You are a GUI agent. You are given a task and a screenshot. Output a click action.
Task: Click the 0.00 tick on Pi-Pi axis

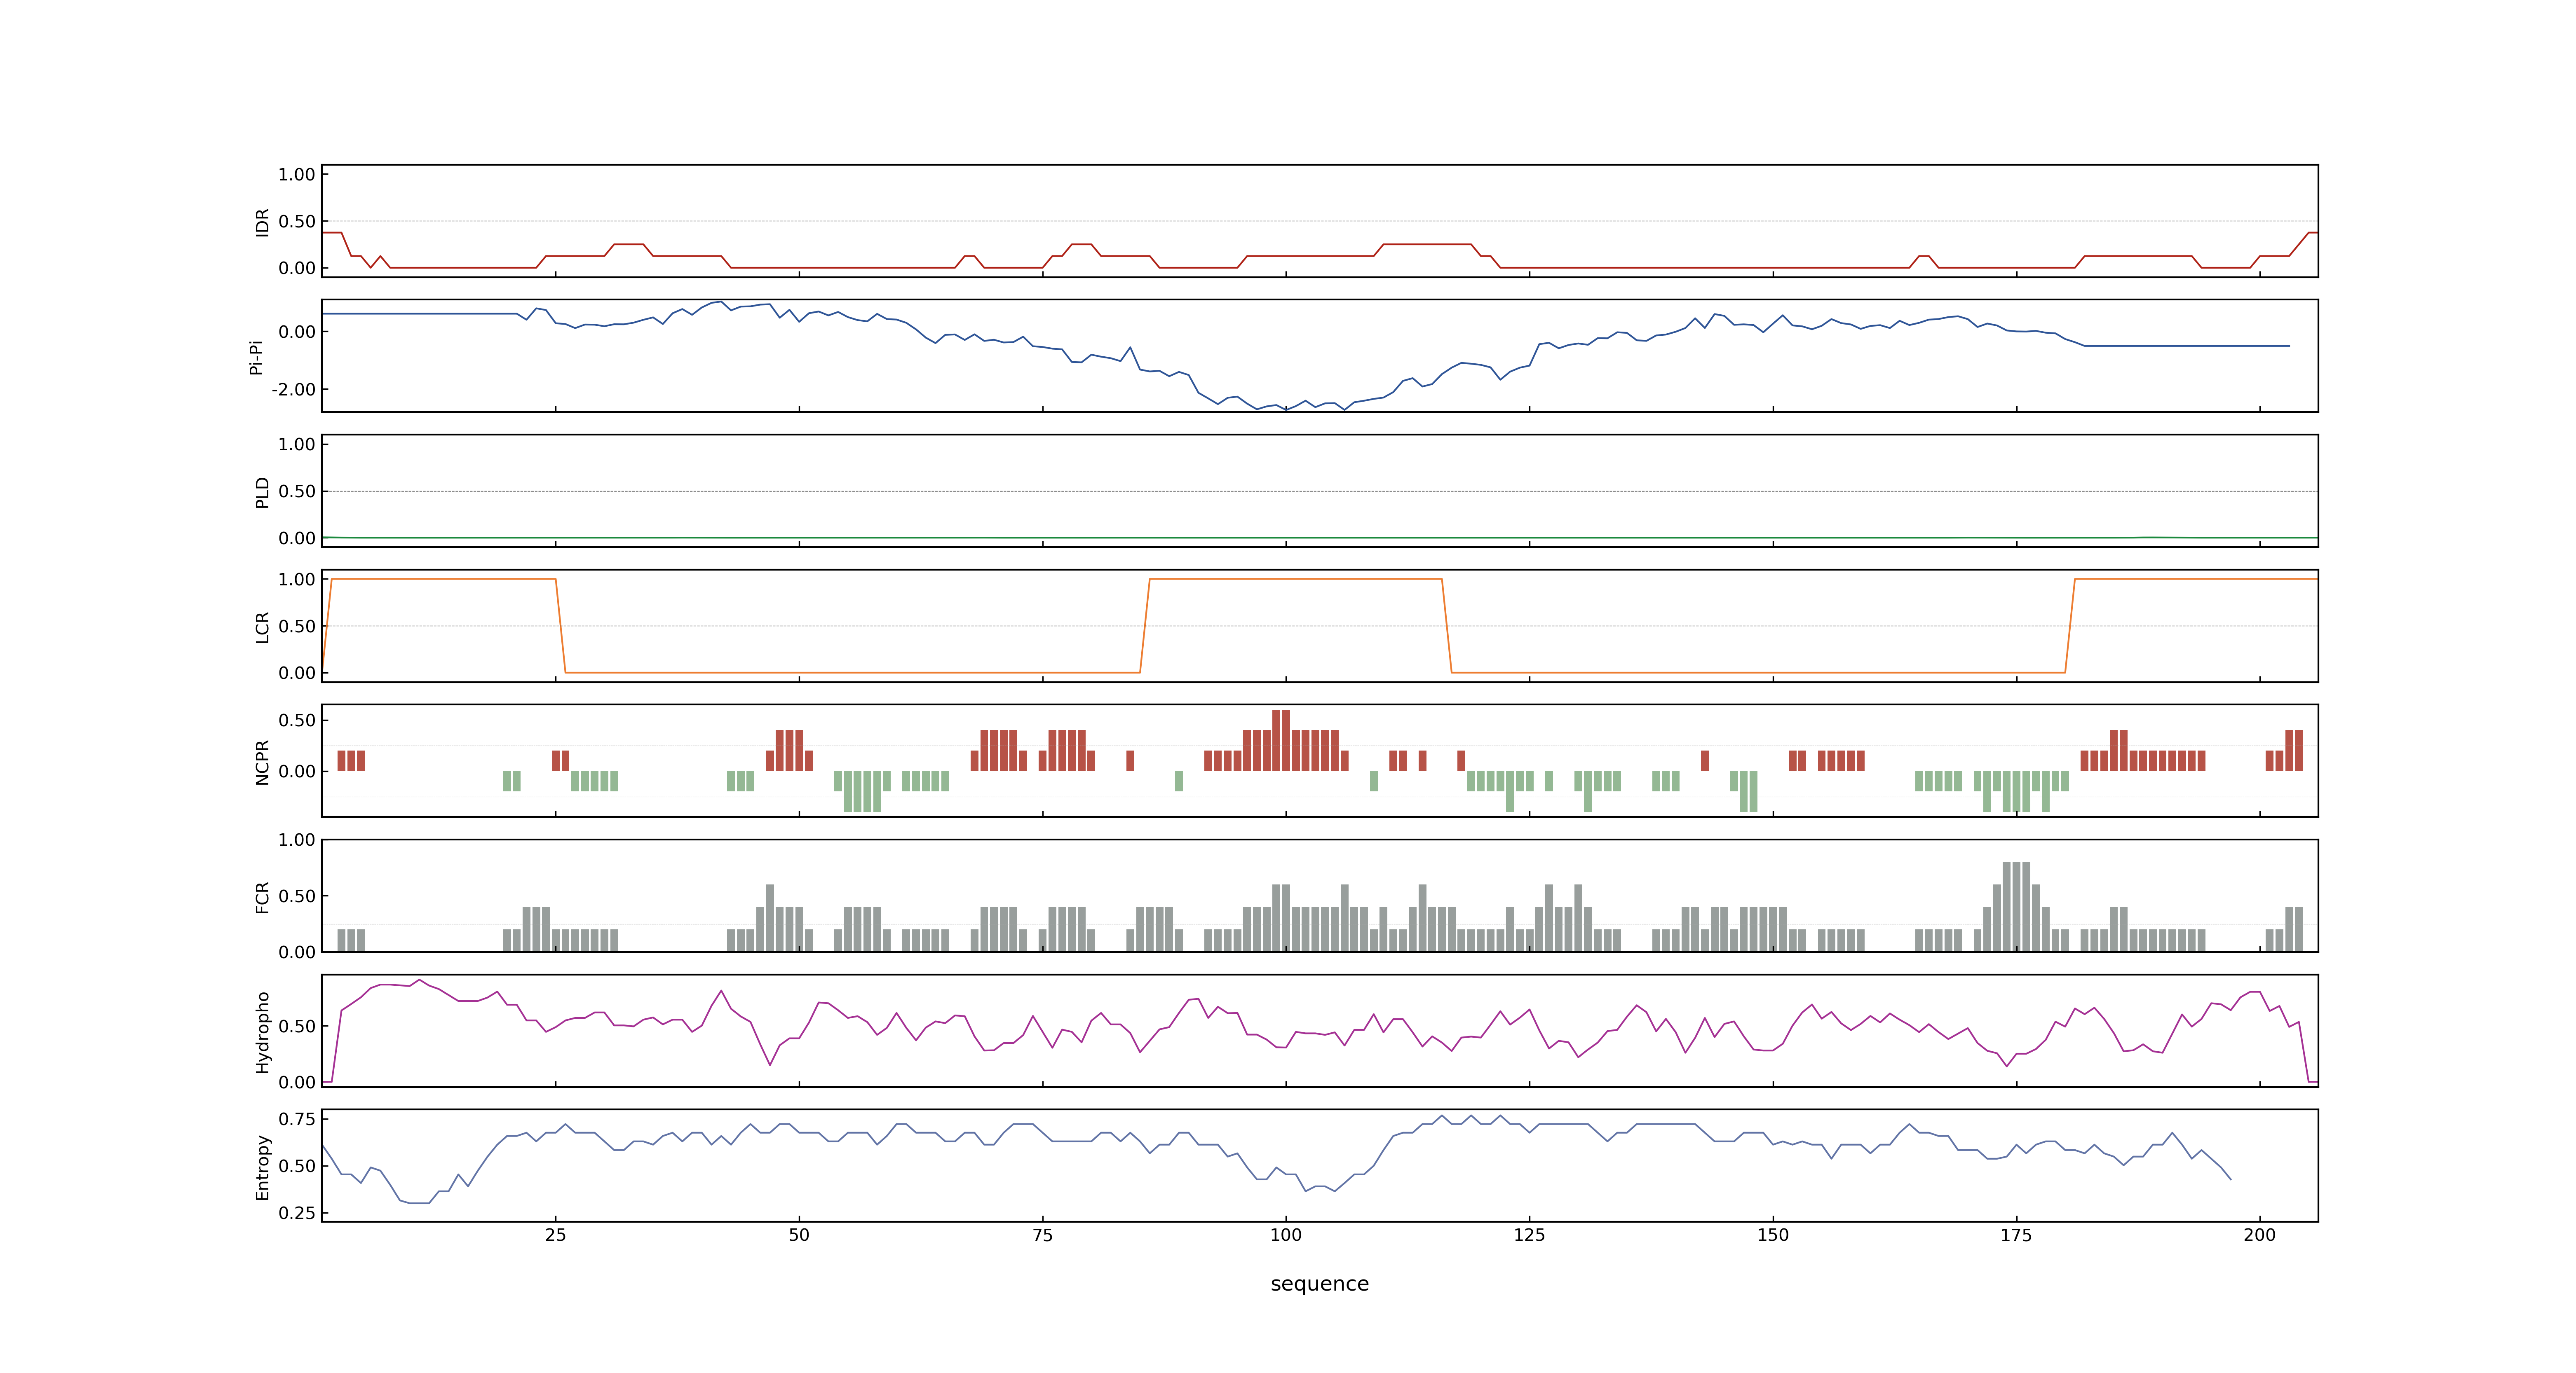297,332
